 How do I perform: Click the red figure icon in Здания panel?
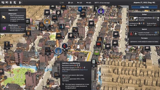[x=131, y=33]
